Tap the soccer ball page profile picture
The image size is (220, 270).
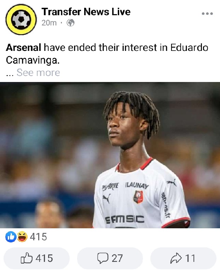[21, 19]
